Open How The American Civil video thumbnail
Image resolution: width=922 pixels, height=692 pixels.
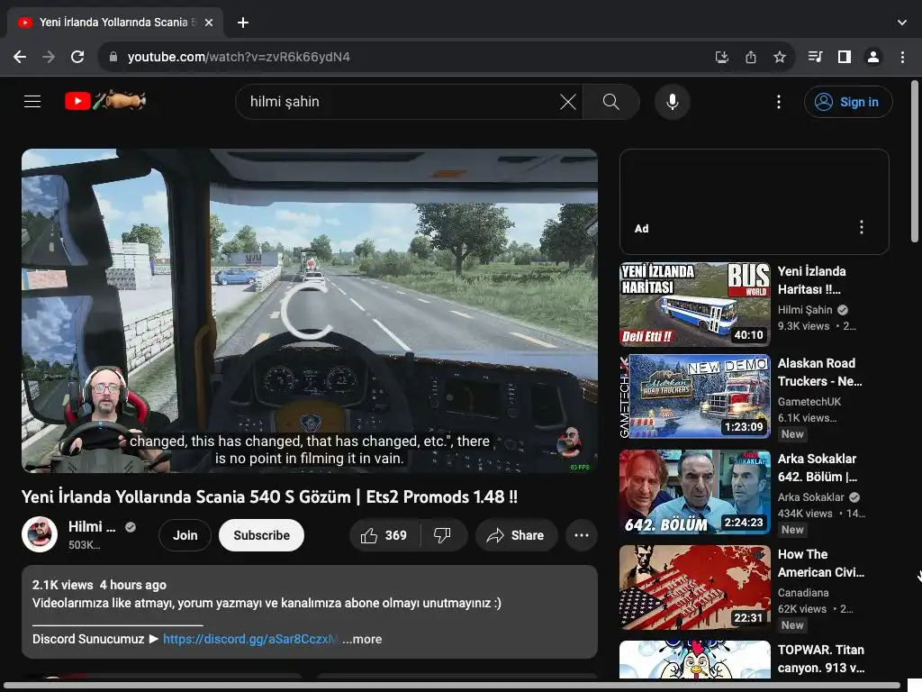[x=694, y=587]
